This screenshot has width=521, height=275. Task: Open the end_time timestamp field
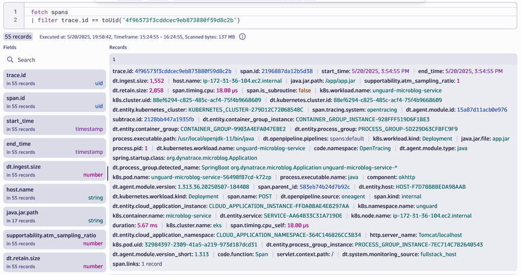click(54, 148)
